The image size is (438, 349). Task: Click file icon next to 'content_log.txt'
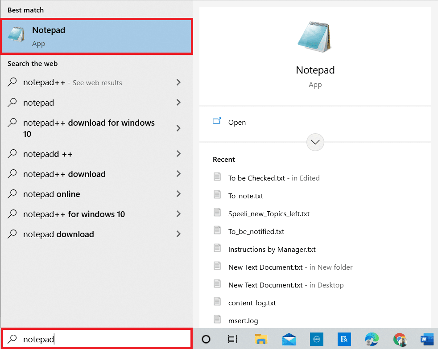pyautogui.click(x=217, y=302)
